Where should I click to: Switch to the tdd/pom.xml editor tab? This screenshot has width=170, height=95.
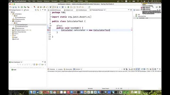point(69,10)
